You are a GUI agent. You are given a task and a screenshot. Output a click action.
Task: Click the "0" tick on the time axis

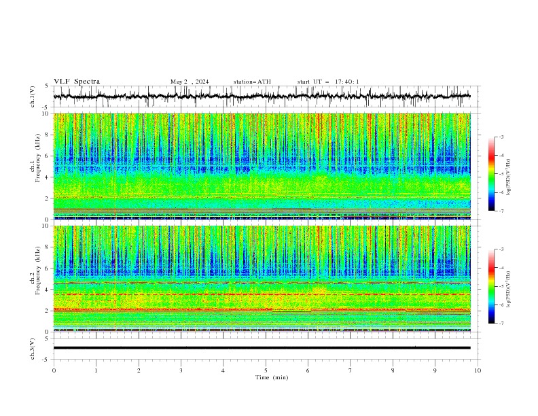pos(54,370)
